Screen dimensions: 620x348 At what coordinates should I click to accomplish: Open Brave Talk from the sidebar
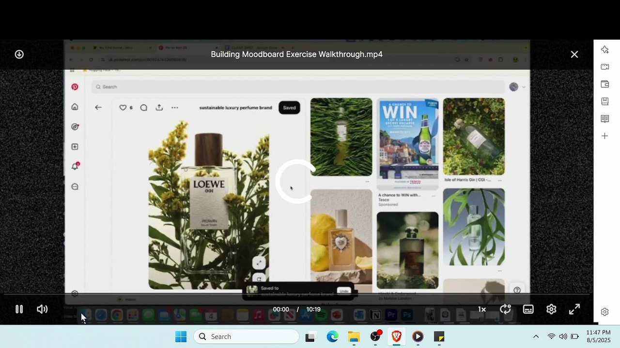605,67
